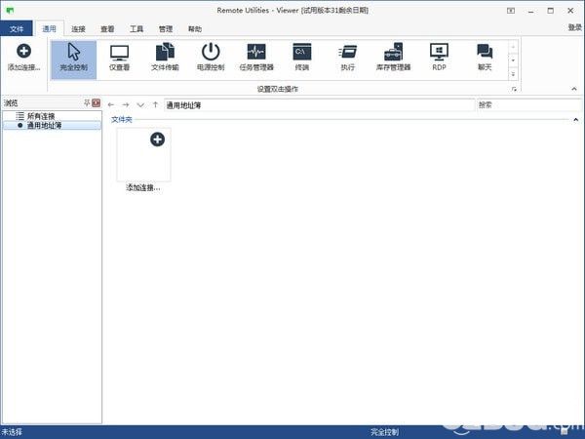Switch to the Connection (连接) ribbon tab
This screenshot has width=585, height=439.
pos(78,28)
